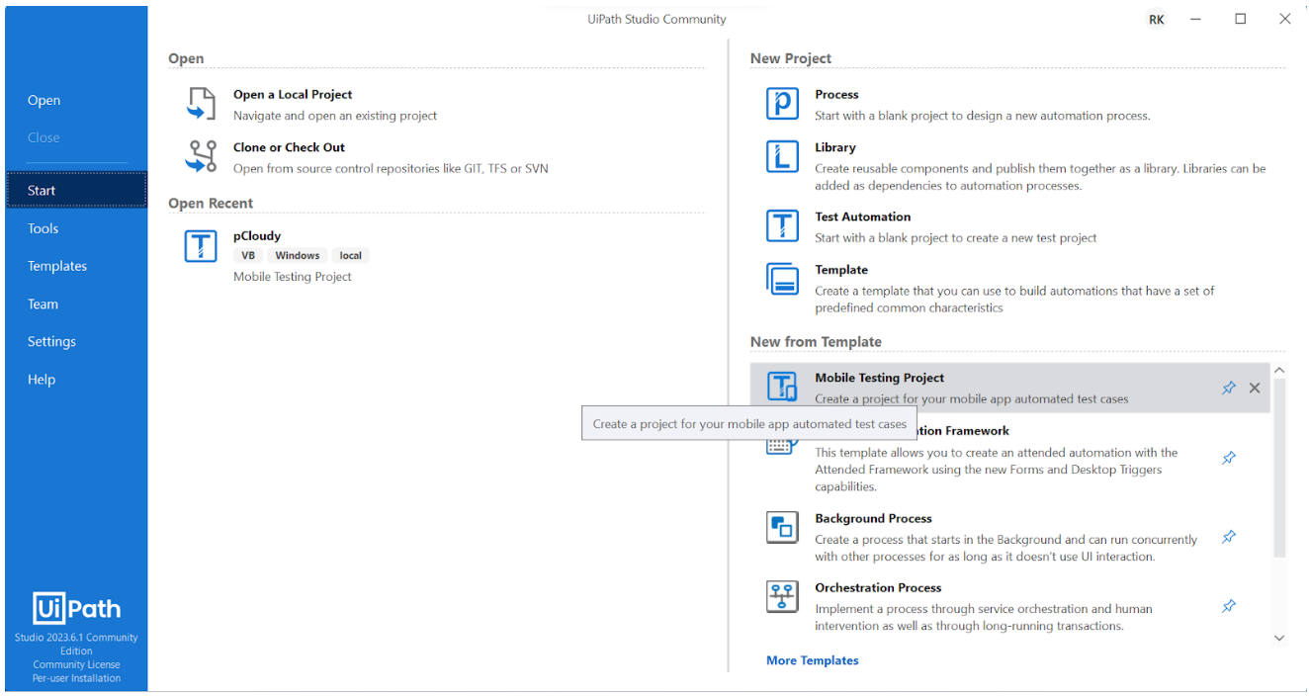Pin the Mobile Testing Project template
1309x696 pixels.
[x=1228, y=388]
